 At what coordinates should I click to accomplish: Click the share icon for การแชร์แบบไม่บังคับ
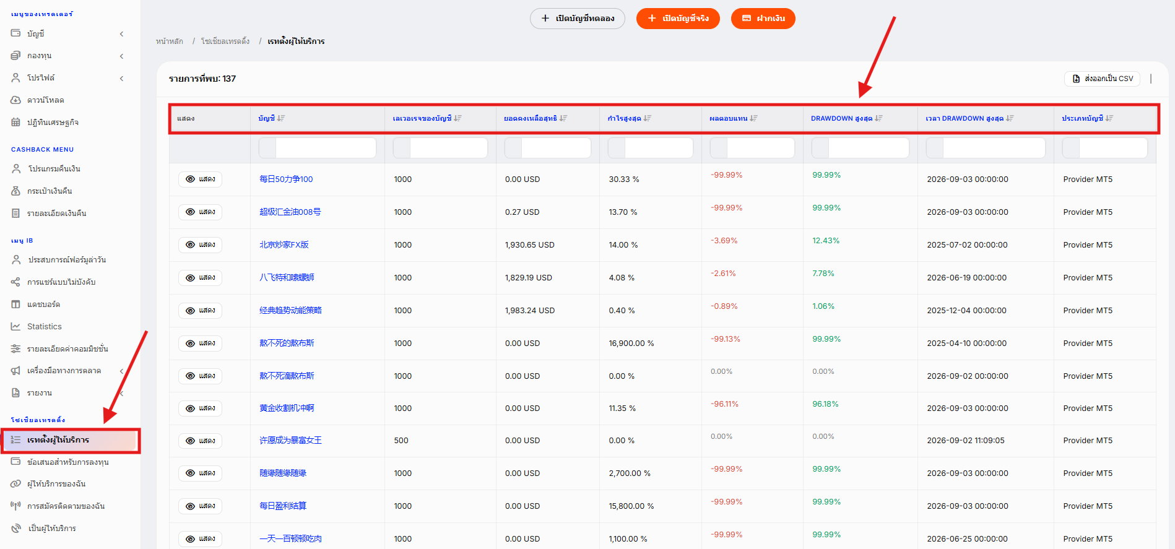click(x=15, y=282)
